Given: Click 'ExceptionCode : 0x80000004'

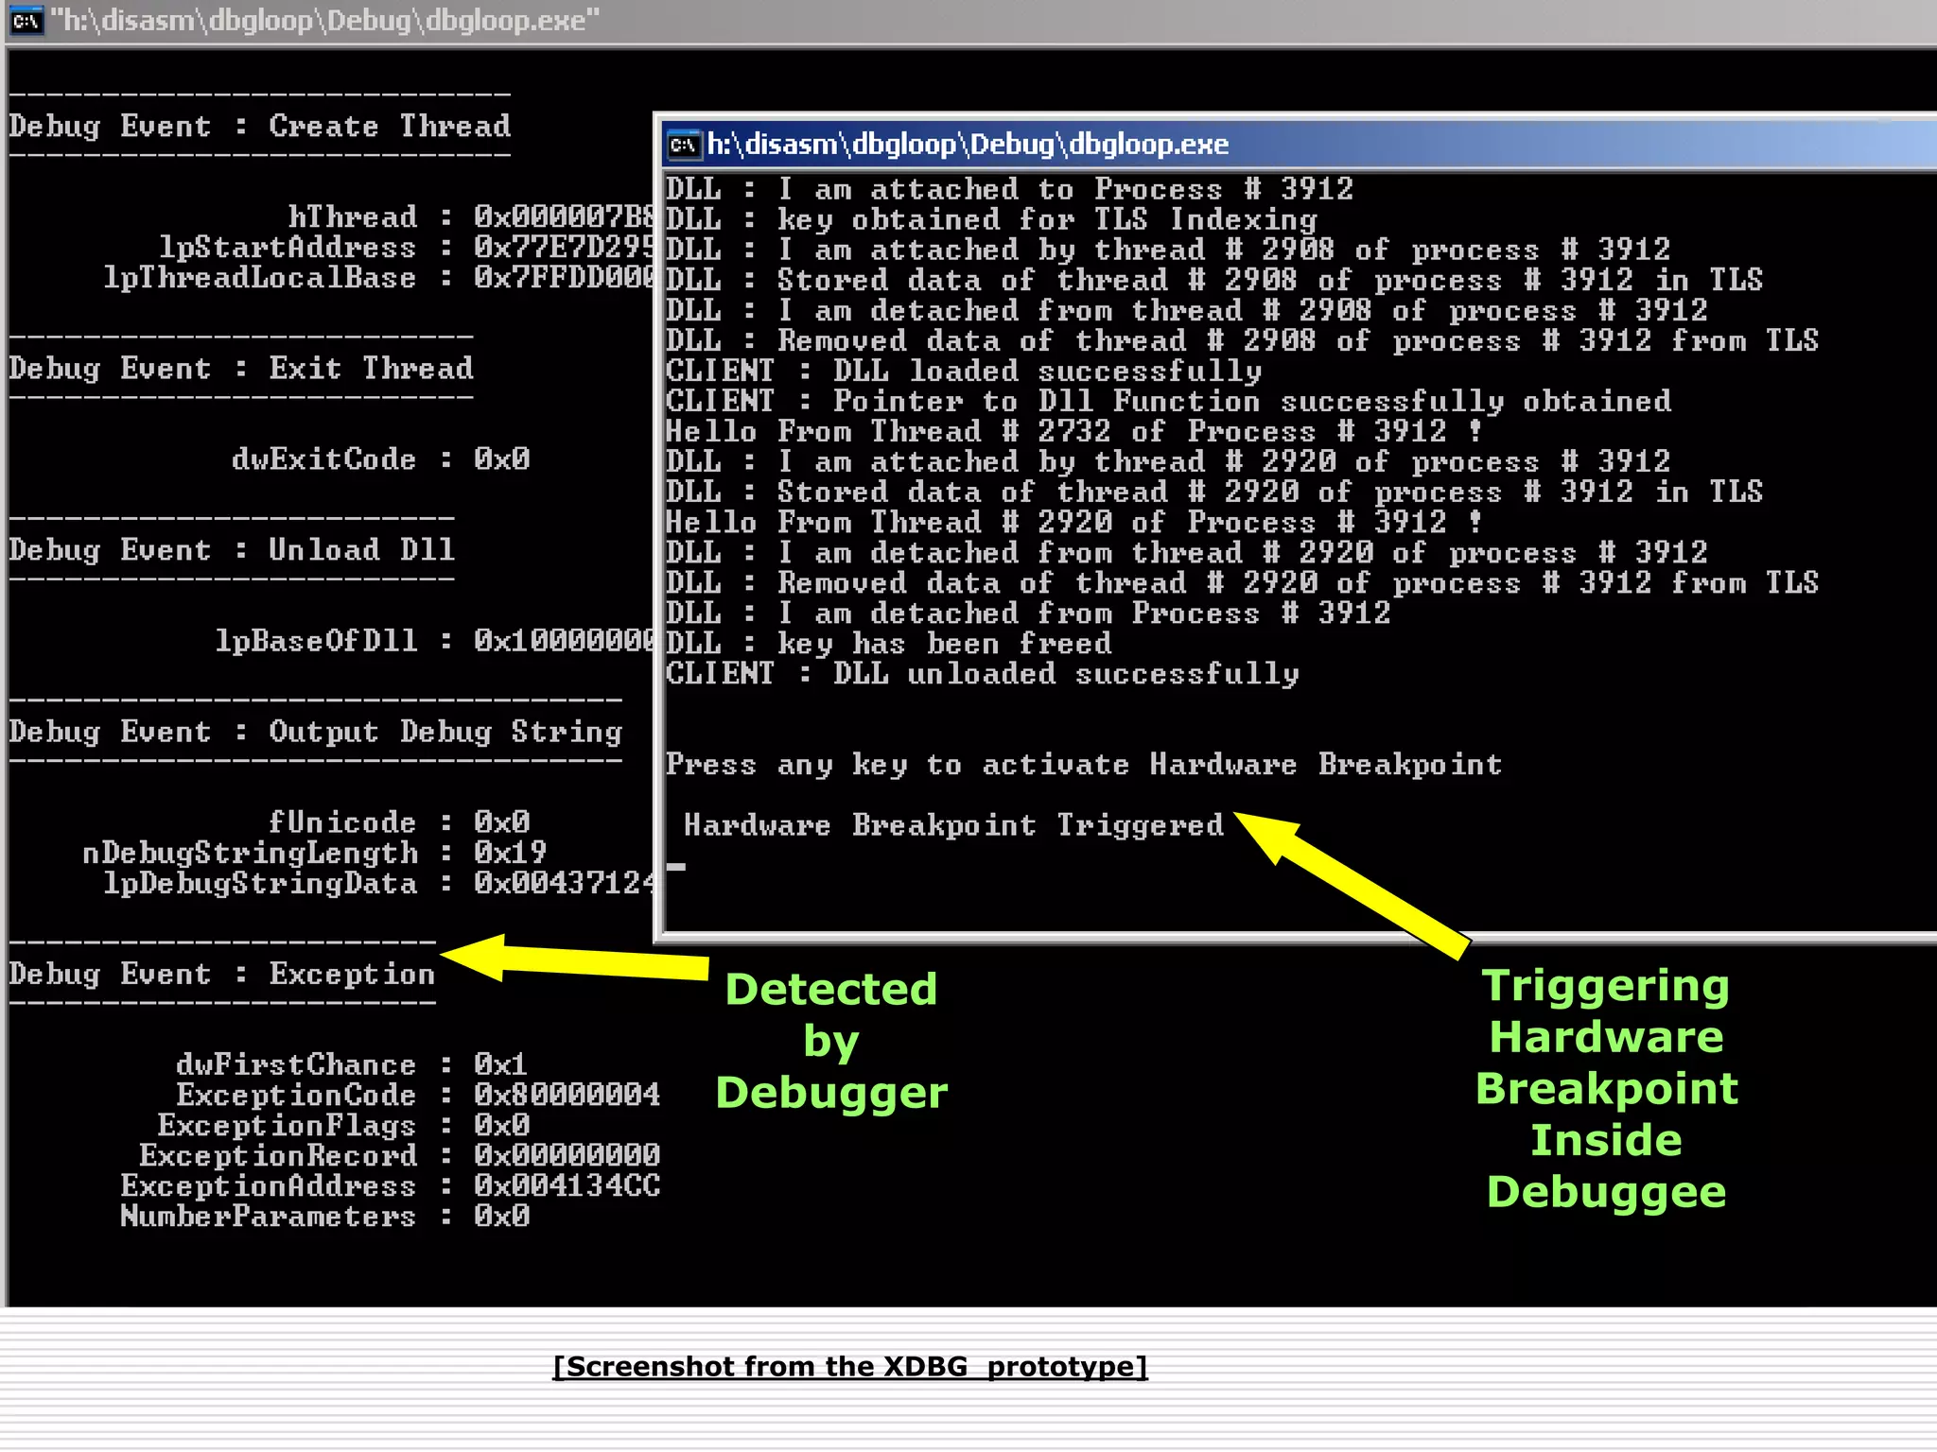Looking at the screenshot, I should [x=418, y=1095].
